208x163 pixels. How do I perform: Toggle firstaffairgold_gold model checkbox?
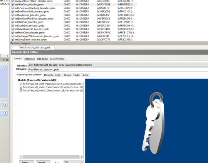tap(21, 84)
